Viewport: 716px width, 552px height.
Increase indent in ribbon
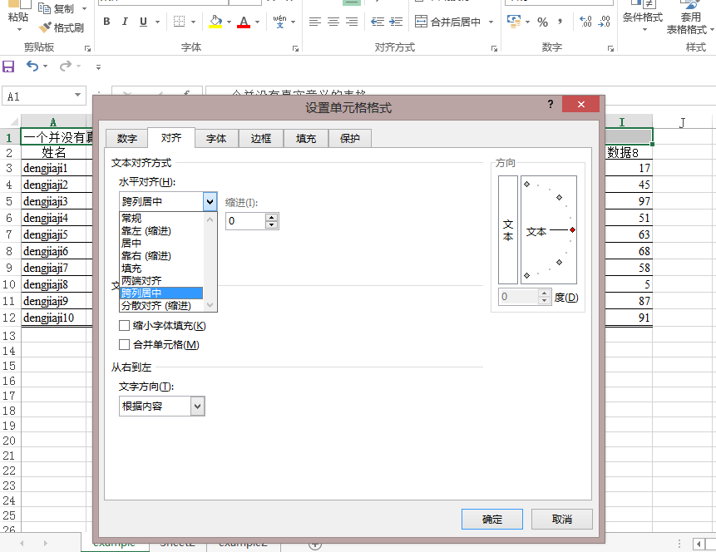(x=396, y=22)
